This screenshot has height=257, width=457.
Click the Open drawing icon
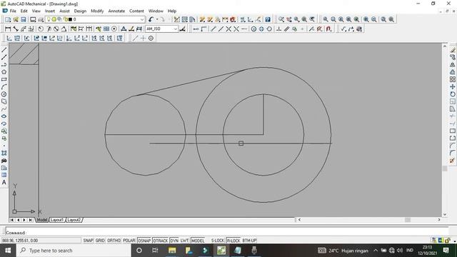click(16, 19)
